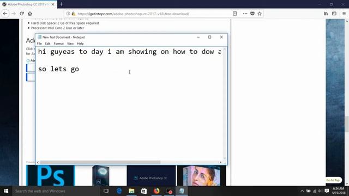The image size is (349, 196).
Task: Click the Go to Top button
Action: [x=333, y=180]
